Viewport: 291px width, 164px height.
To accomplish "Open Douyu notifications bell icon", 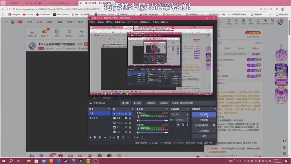I will point(258,22).
